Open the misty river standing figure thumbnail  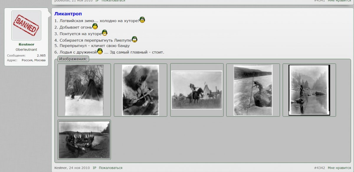309,90
